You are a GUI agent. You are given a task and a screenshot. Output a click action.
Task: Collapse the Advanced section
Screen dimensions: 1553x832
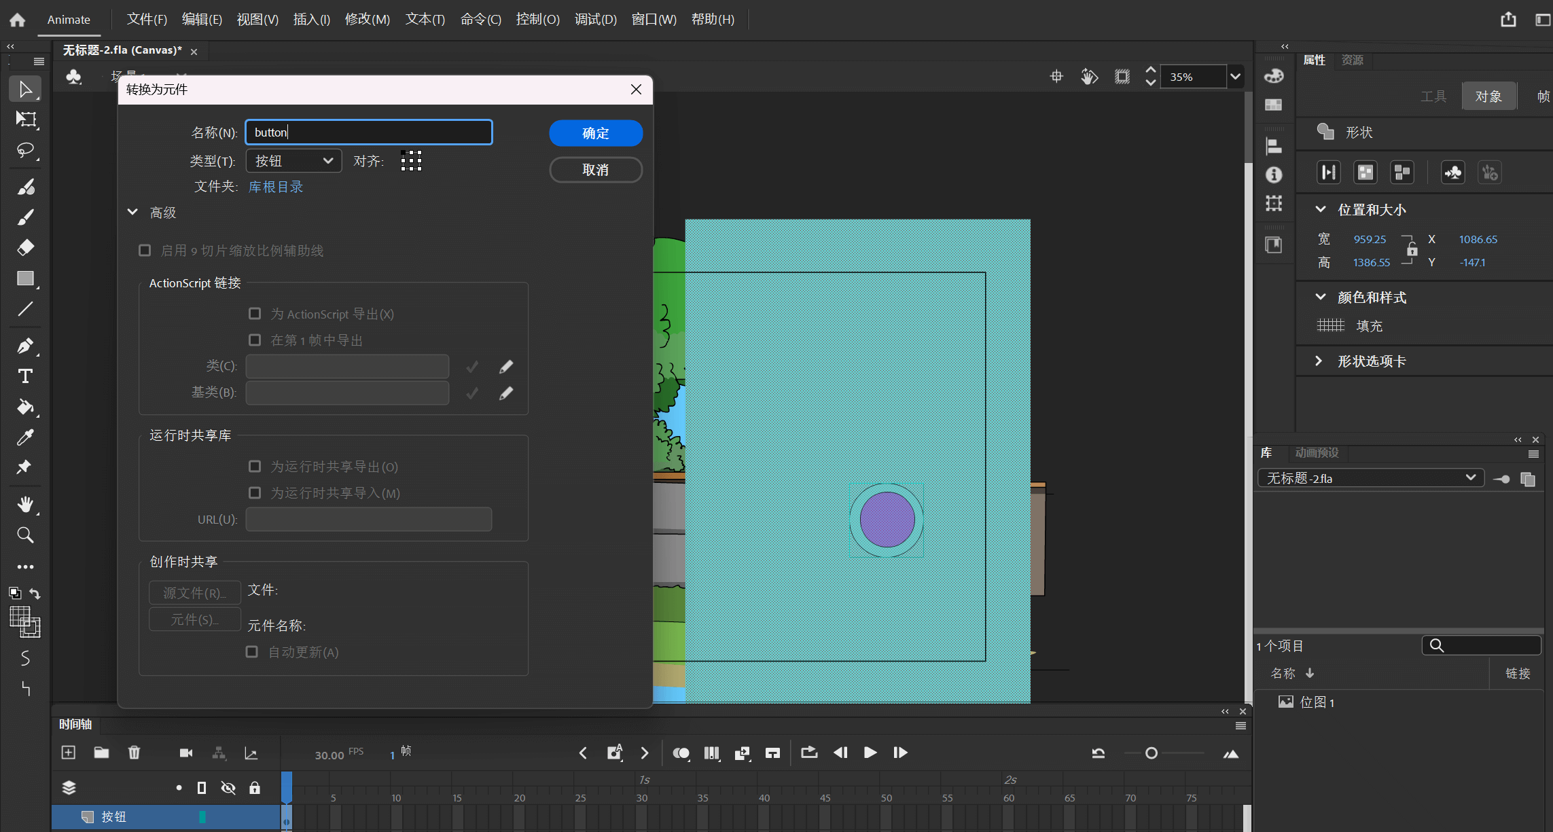132,212
